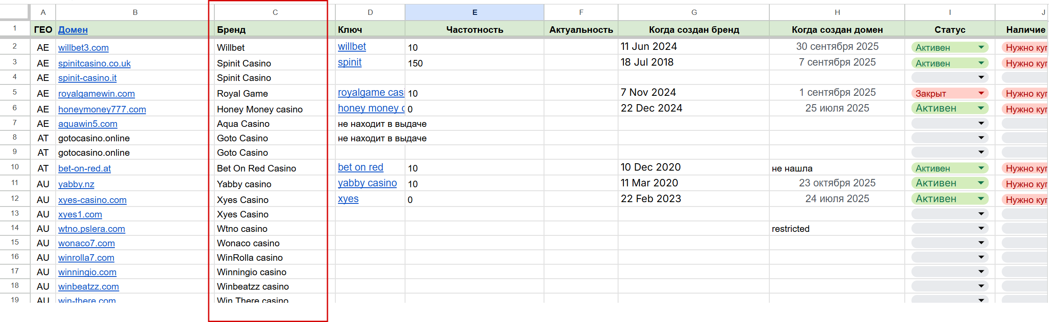Open the empty status dropdown in row 14
Screen dimensions: 1049x322
949,228
